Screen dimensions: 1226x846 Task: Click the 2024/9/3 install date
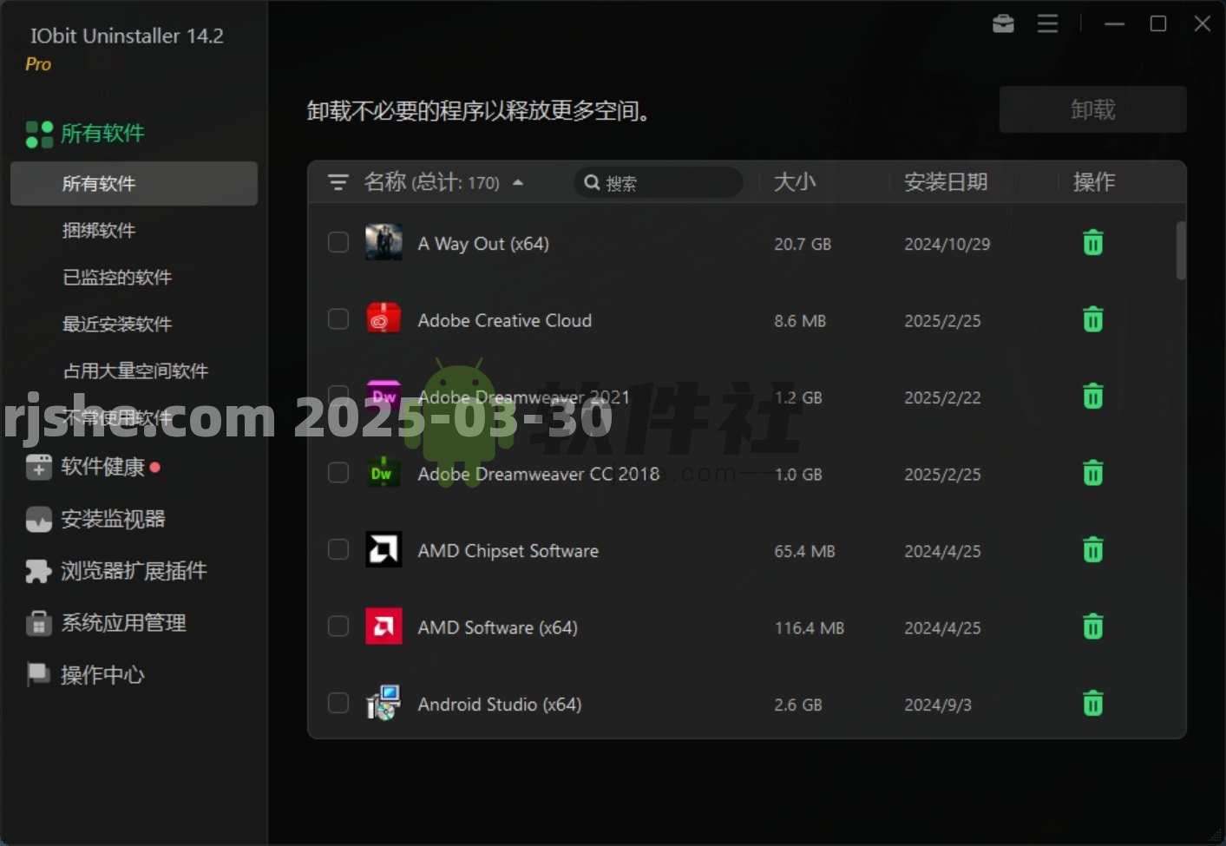click(938, 705)
